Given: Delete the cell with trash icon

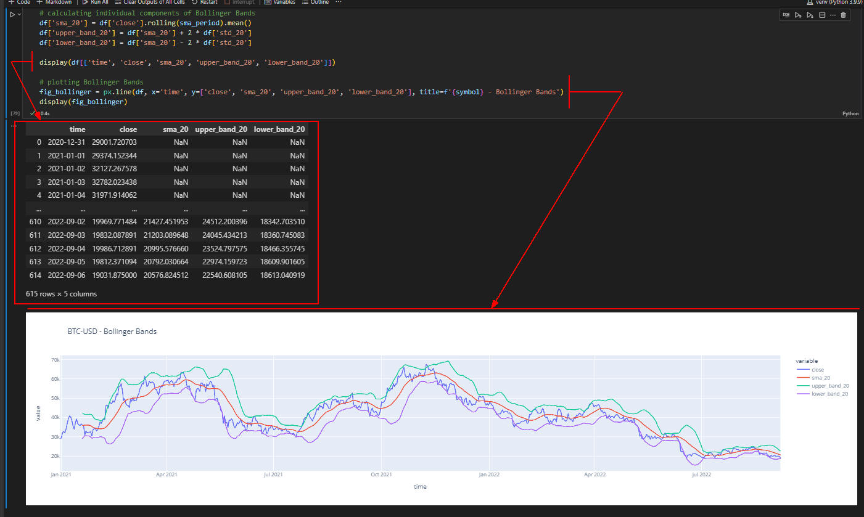Looking at the screenshot, I should point(844,15).
